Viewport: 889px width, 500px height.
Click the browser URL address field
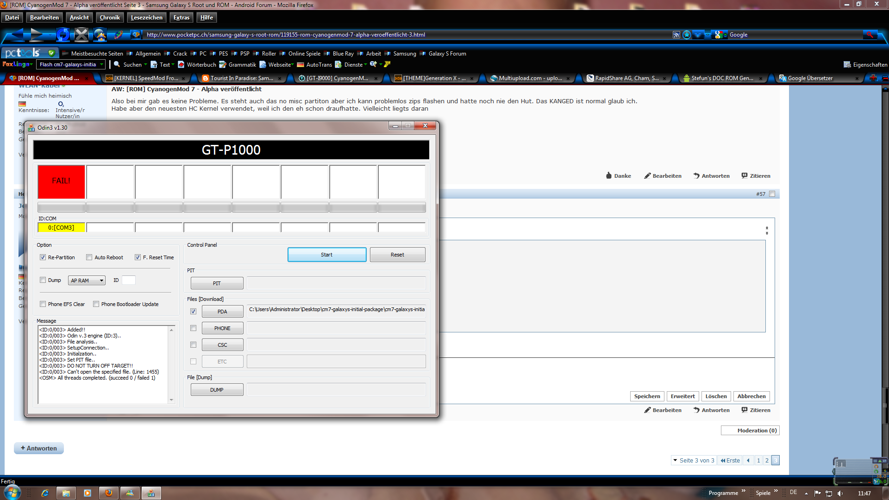[407, 35]
